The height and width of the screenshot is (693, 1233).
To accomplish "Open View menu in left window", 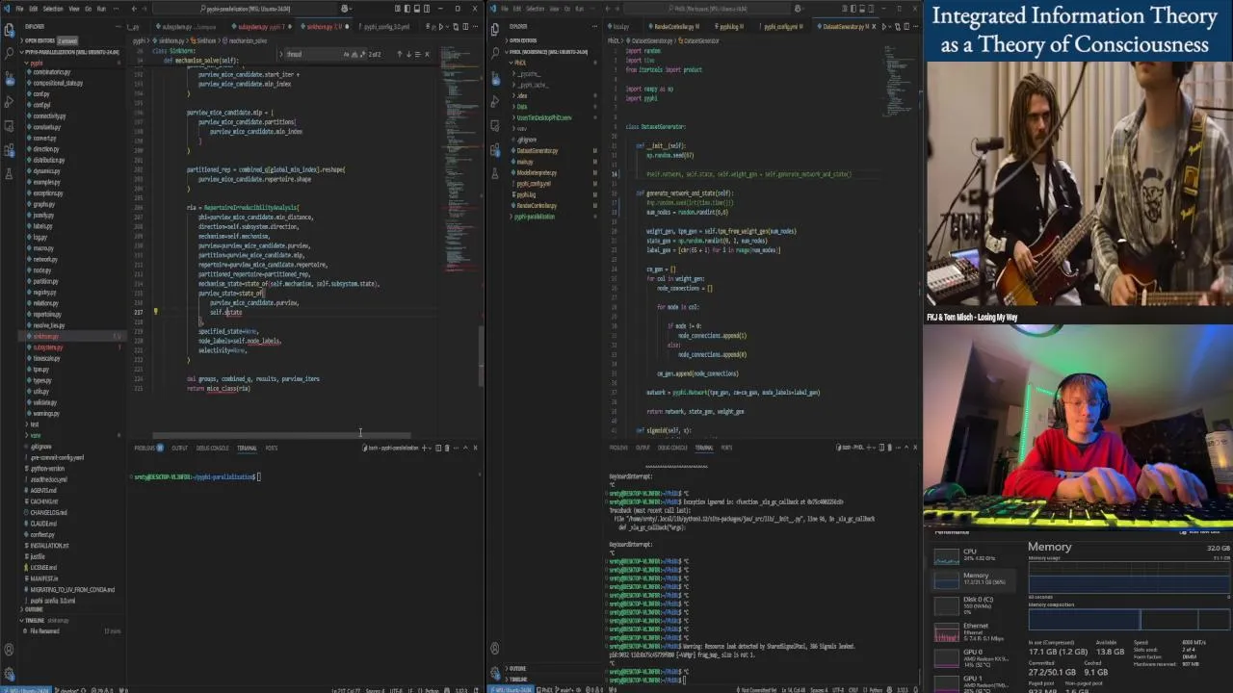I will coord(74,9).
